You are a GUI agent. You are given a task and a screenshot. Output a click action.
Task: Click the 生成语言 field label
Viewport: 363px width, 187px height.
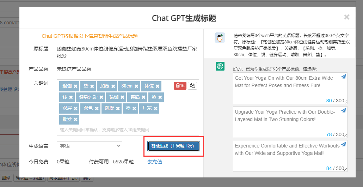[x=38, y=146]
